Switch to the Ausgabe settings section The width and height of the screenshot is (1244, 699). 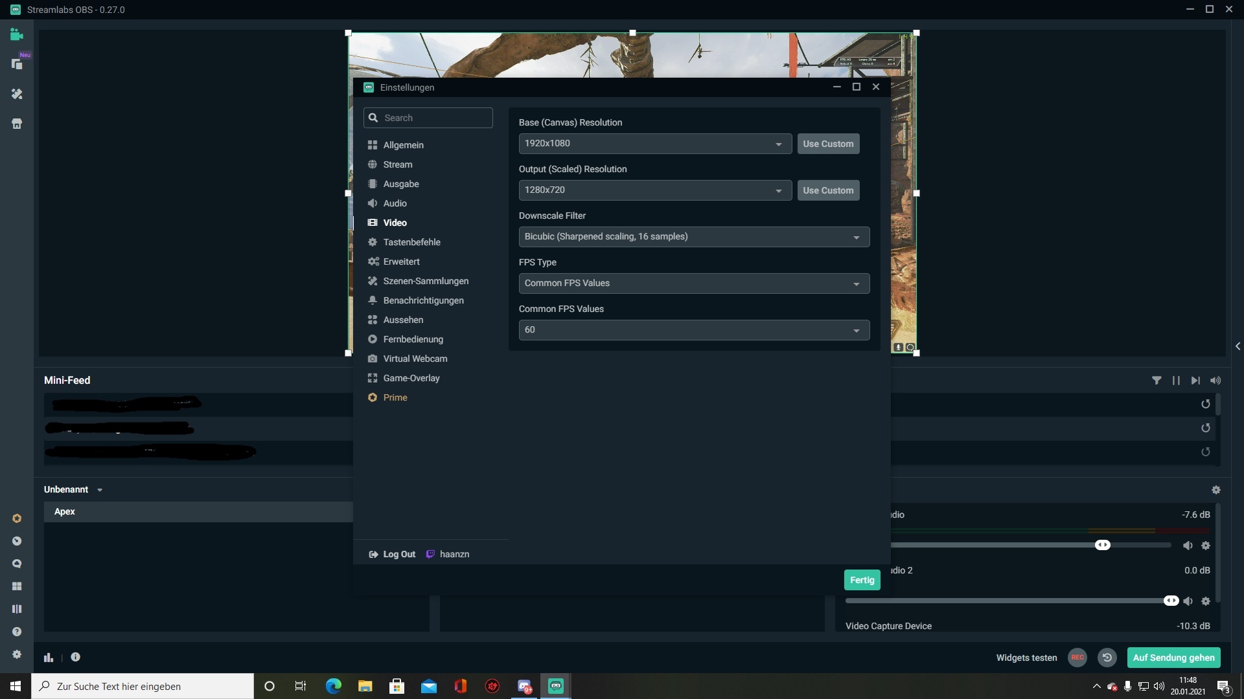pos(400,184)
